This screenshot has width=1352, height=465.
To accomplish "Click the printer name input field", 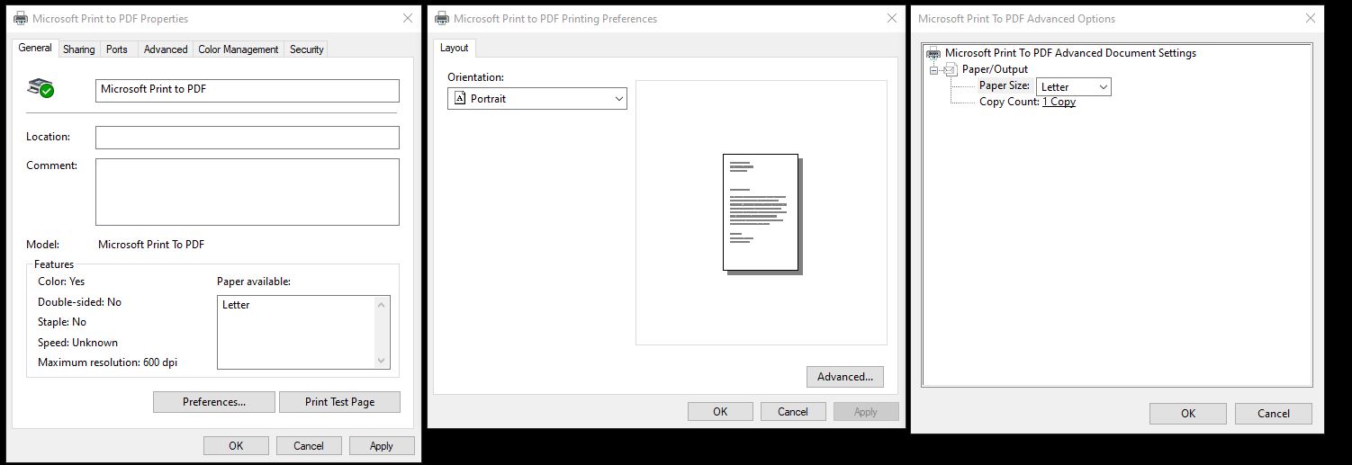I will click(248, 90).
